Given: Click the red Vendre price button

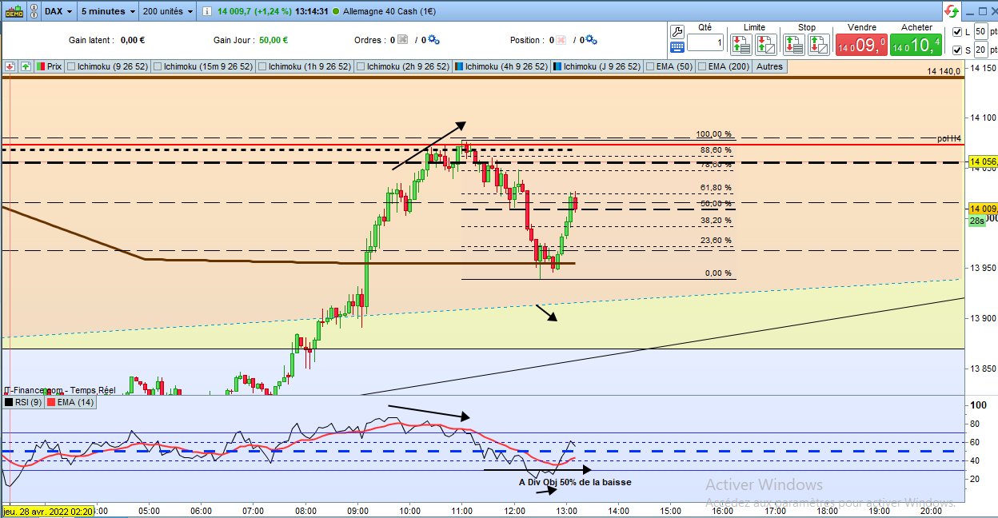Looking at the screenshot, I should [860, 44].
